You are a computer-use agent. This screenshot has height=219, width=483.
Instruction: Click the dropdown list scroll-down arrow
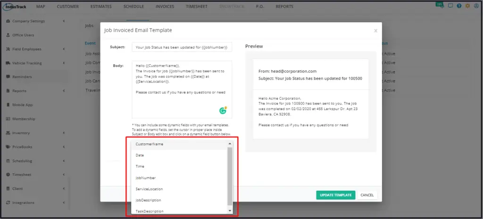point(230,211)
